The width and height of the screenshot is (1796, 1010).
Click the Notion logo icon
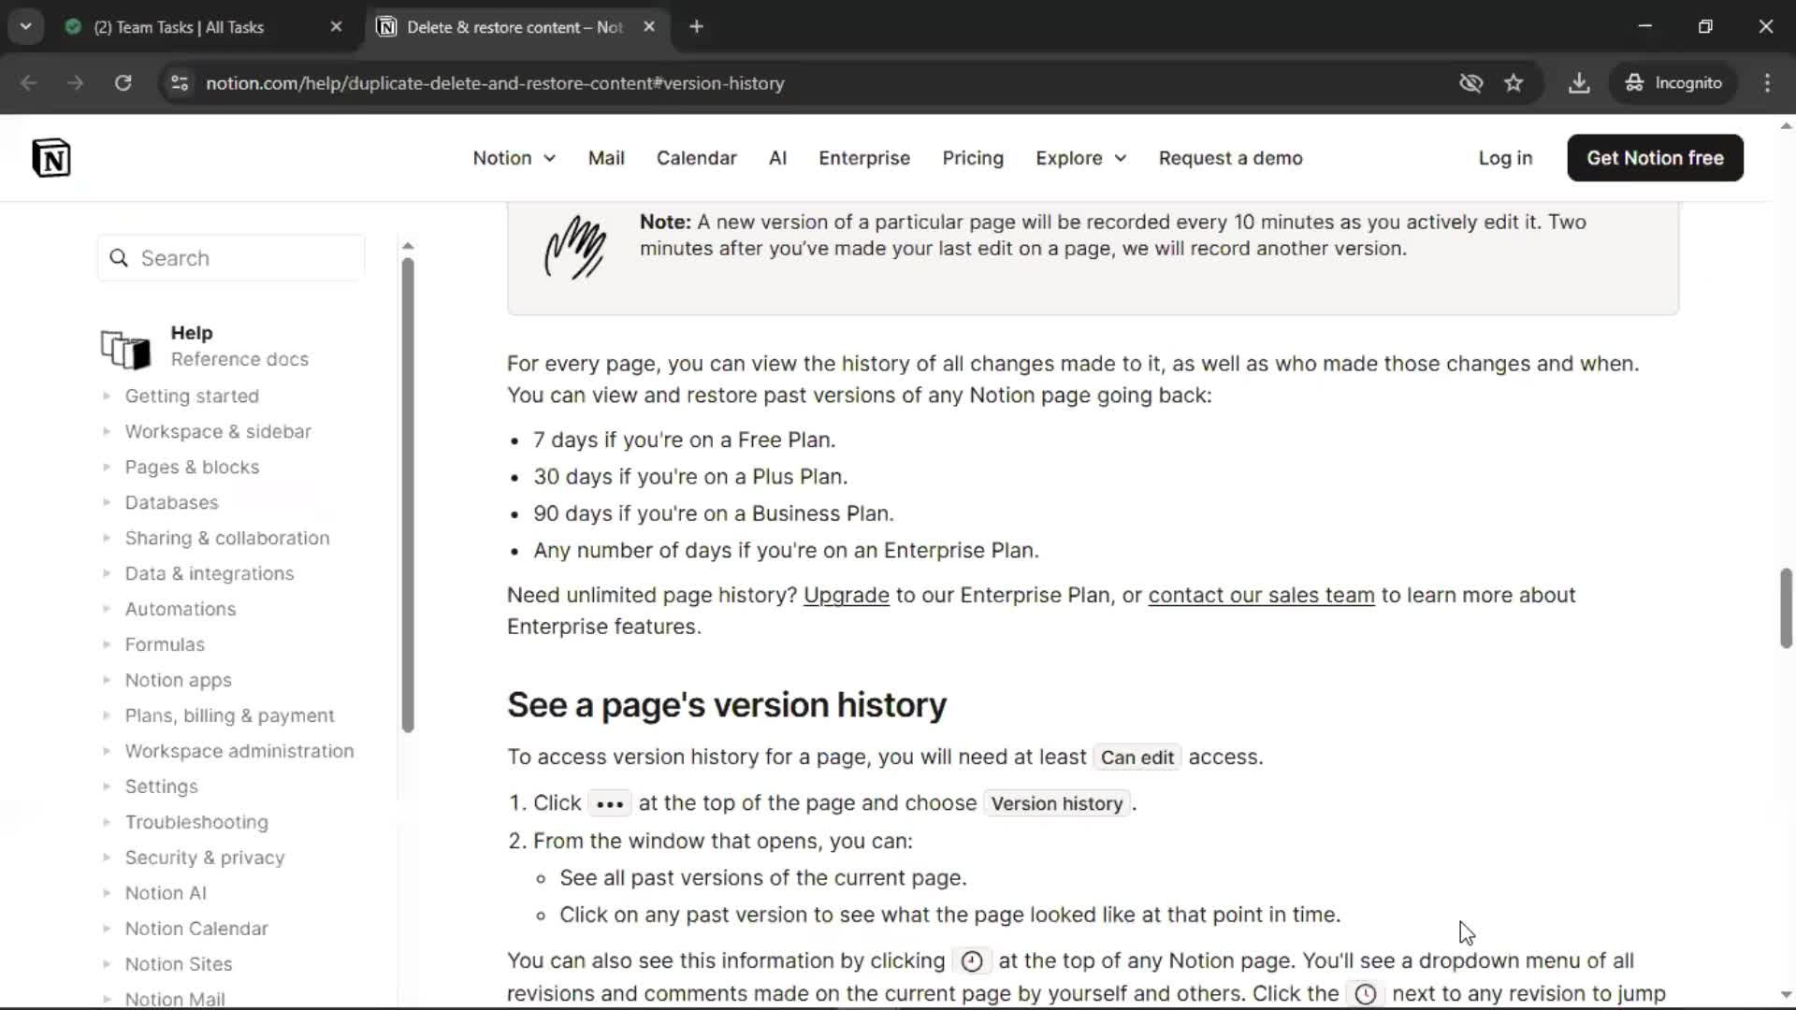coord(51,157)
